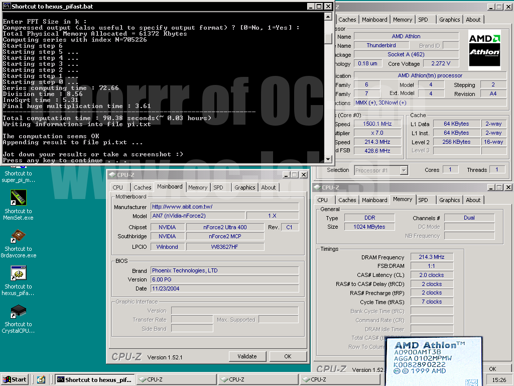Open the Memory tab in Mainboard window
Viewport: 514px width, 386px height.
pyautogui.click(x=198, y=187)
